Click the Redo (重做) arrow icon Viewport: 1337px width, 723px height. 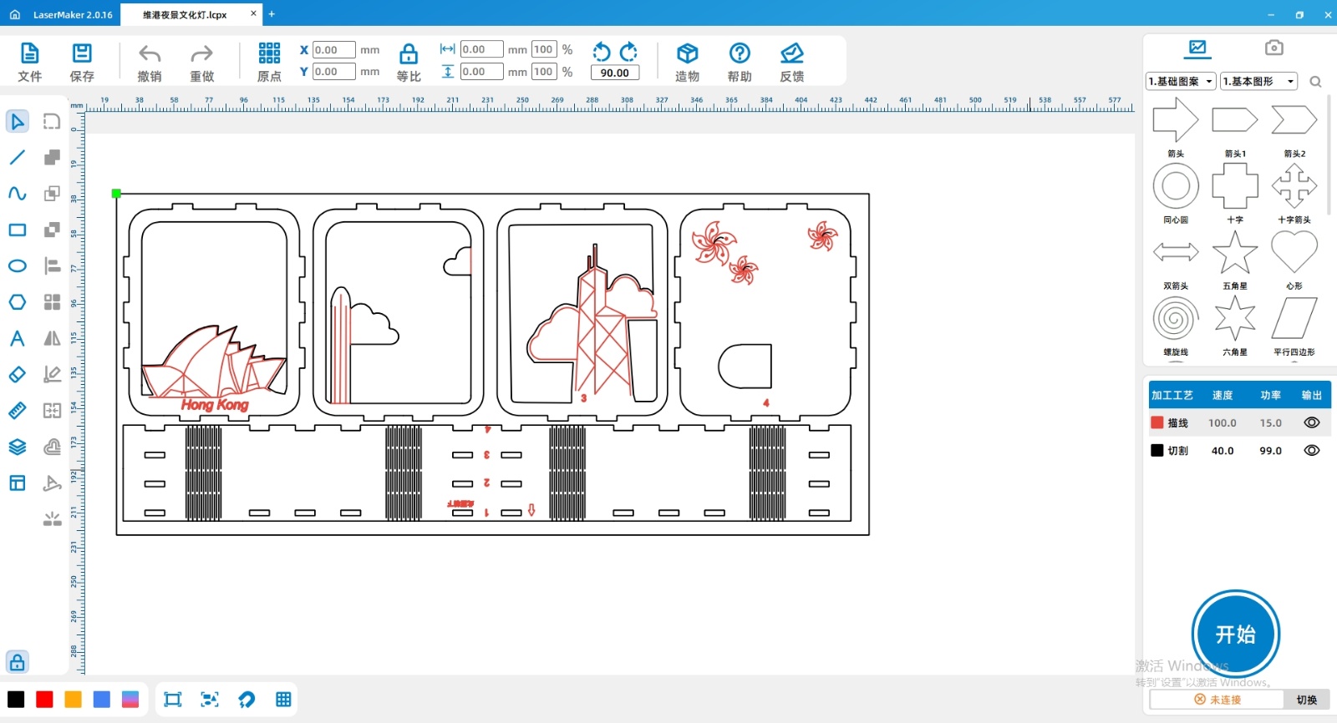201,55
